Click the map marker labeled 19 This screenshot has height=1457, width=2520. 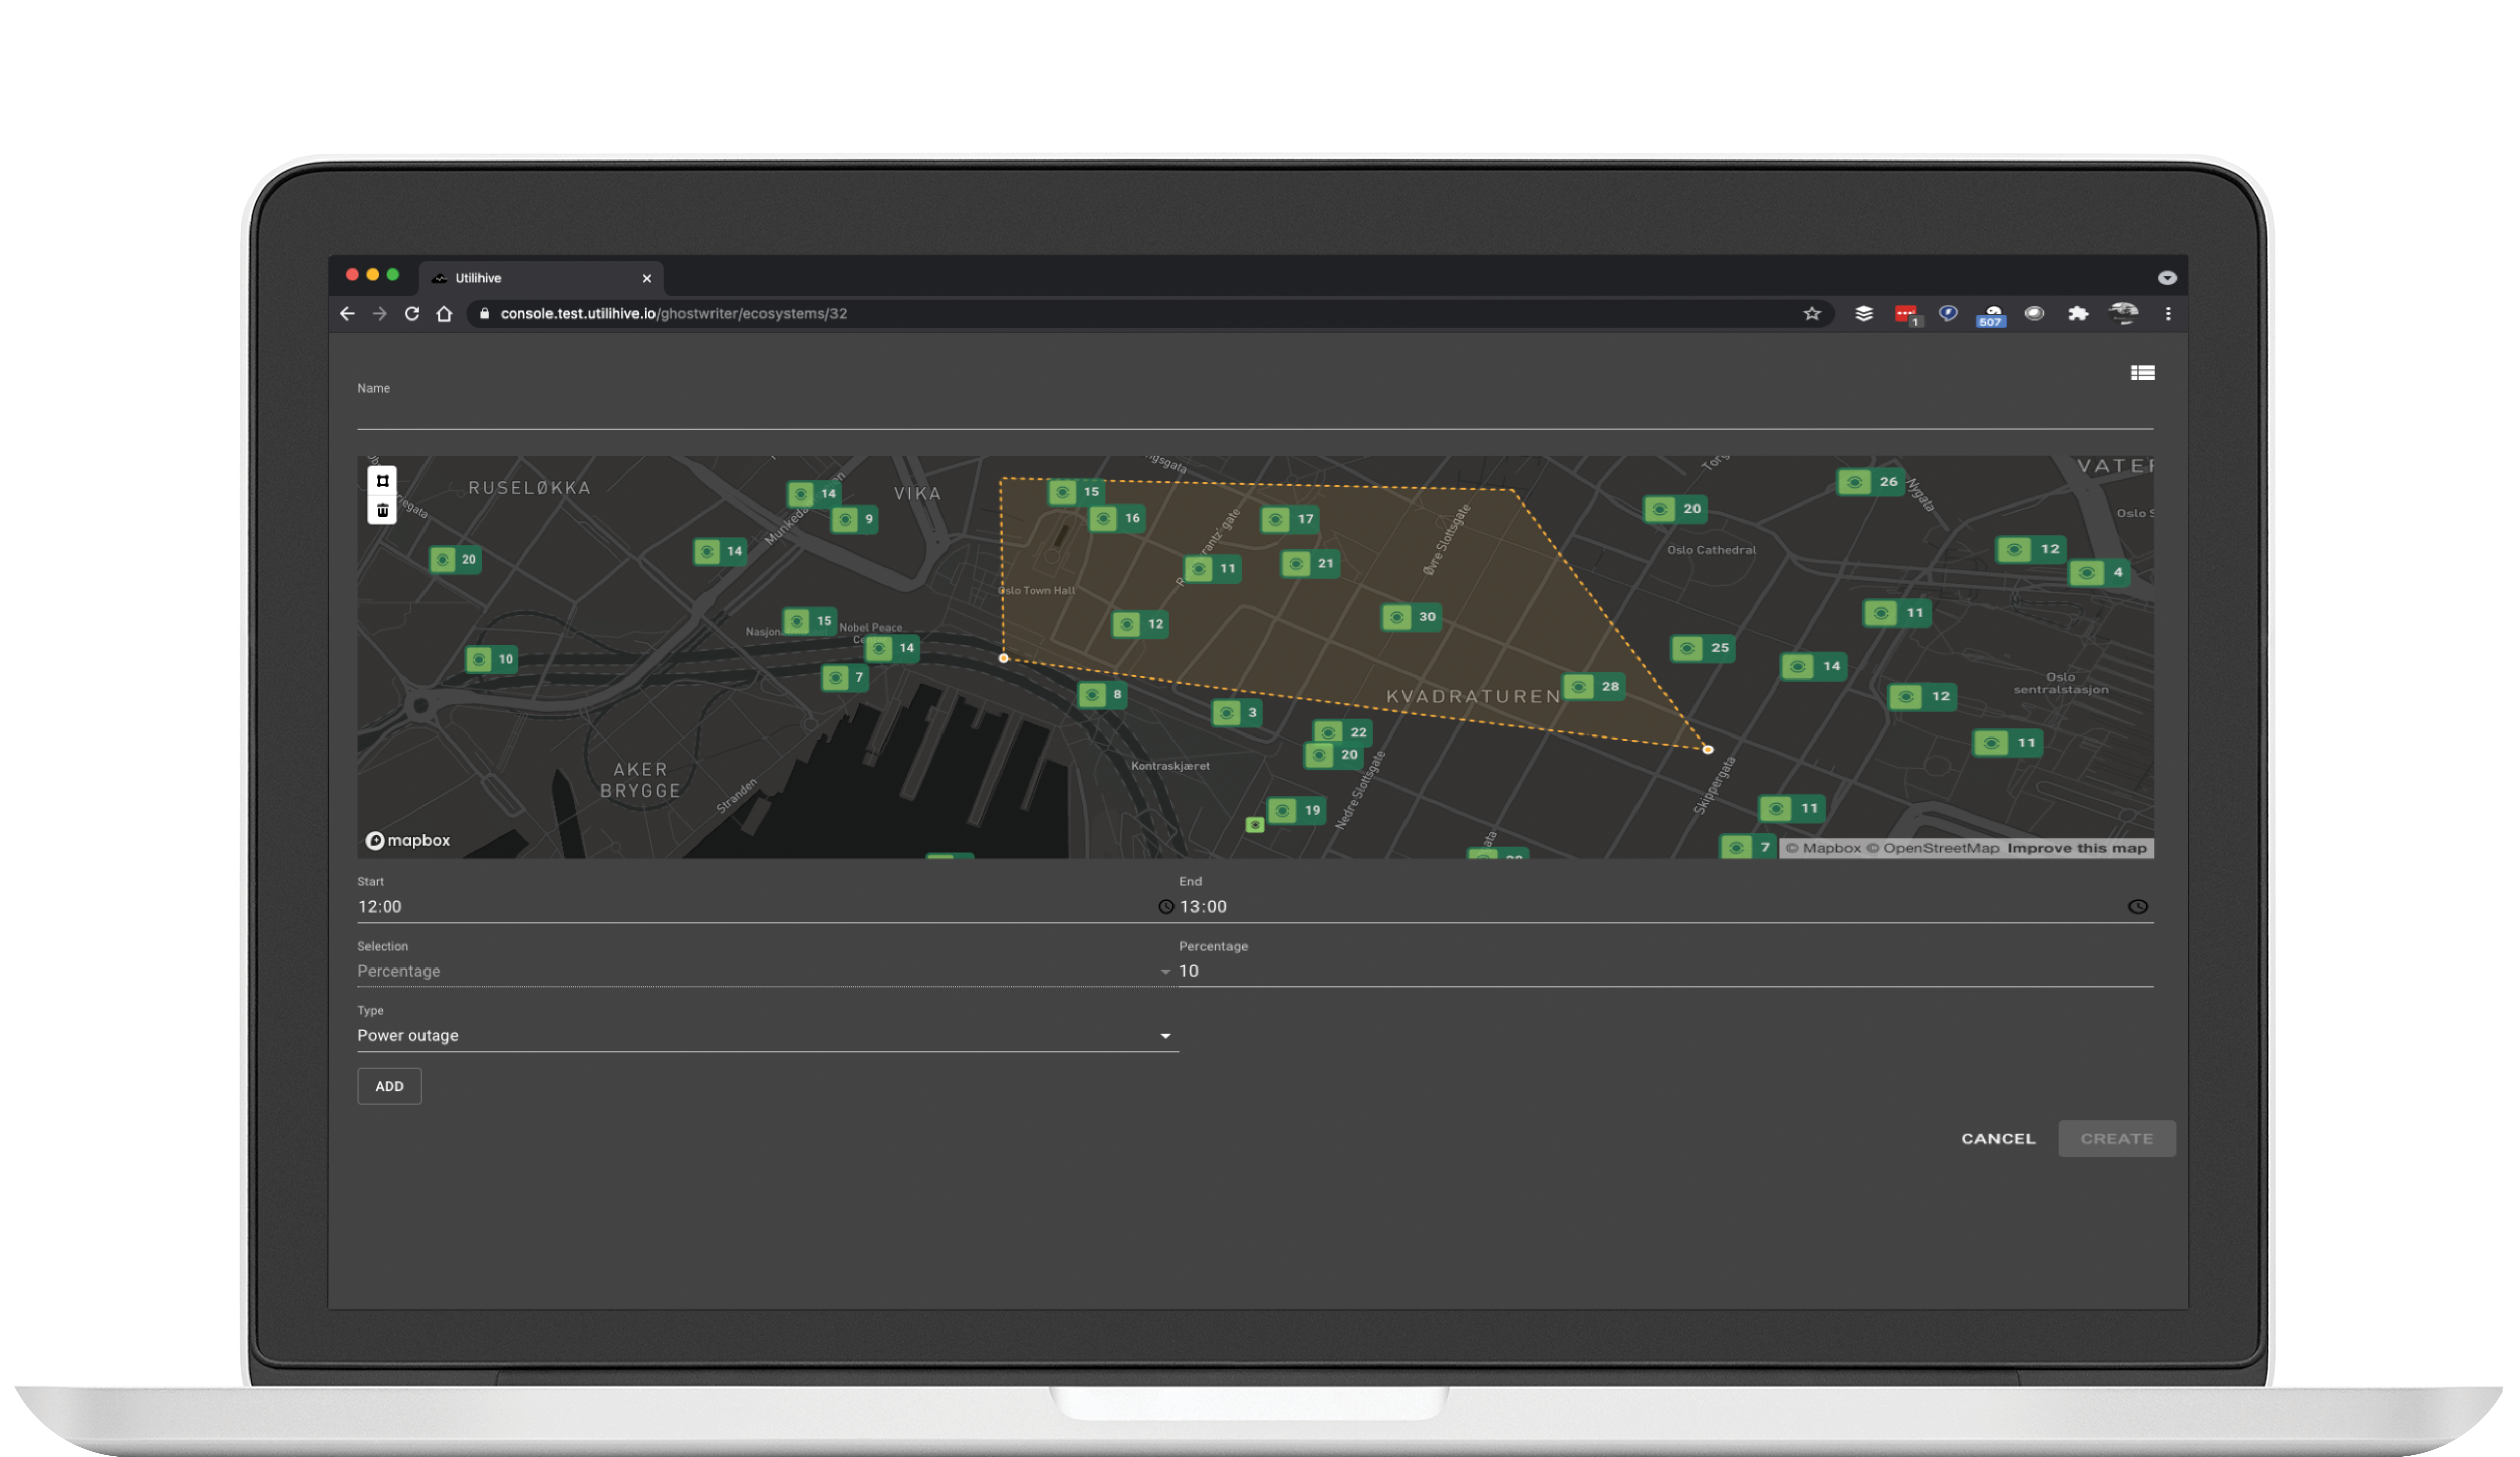click(1297, 811)
